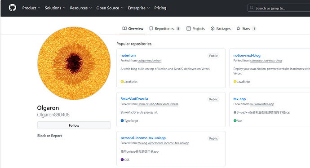Click JavaScript yellow language dot under nobelium
The width and height of the screenshot is (310, 168).
tap(122, 82)
